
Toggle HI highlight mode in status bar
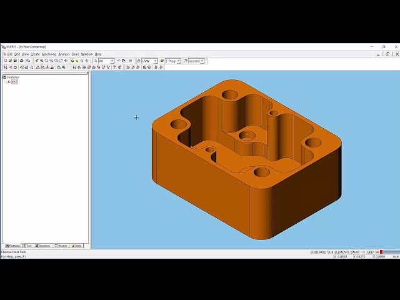click(x=377, y=252)
